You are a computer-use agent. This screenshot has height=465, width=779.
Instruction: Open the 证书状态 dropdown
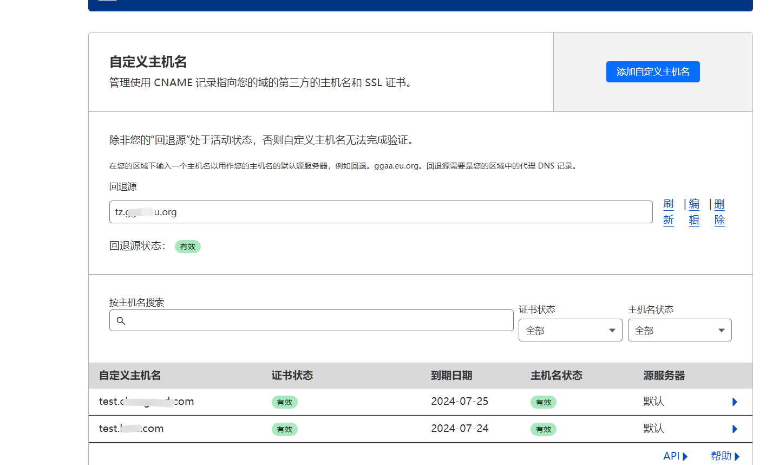570,330
